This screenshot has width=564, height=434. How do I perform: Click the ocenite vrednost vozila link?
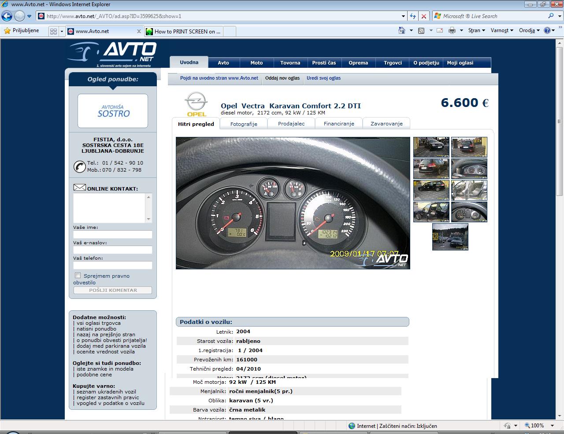pos(105,352)
